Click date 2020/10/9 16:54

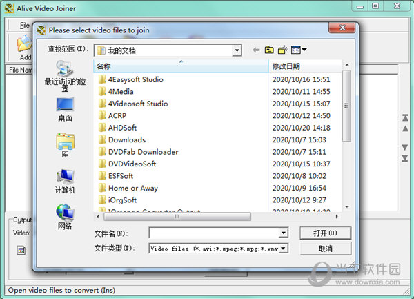[x=299, y=188]
